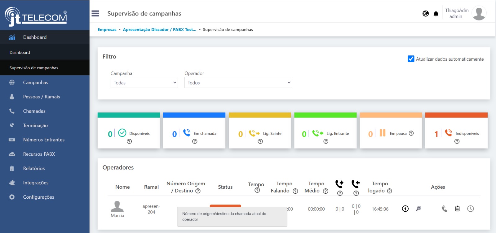Click operator Marcia's avatar
The image size is (496, 233).
click(117, 206)
